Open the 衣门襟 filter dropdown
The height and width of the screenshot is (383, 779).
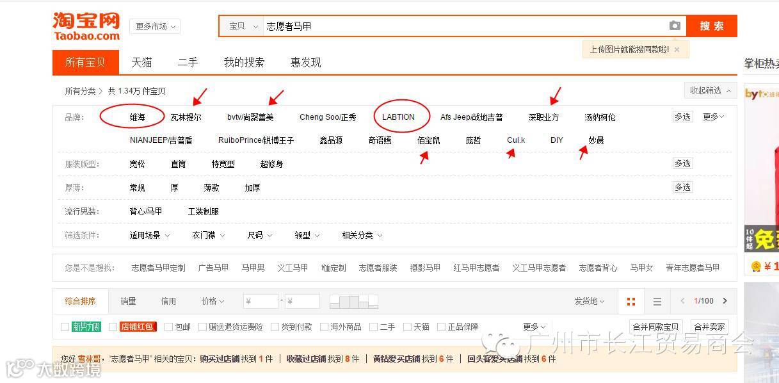209,236
